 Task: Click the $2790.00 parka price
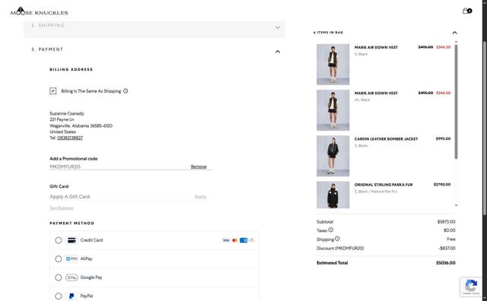tap(442, 185)
